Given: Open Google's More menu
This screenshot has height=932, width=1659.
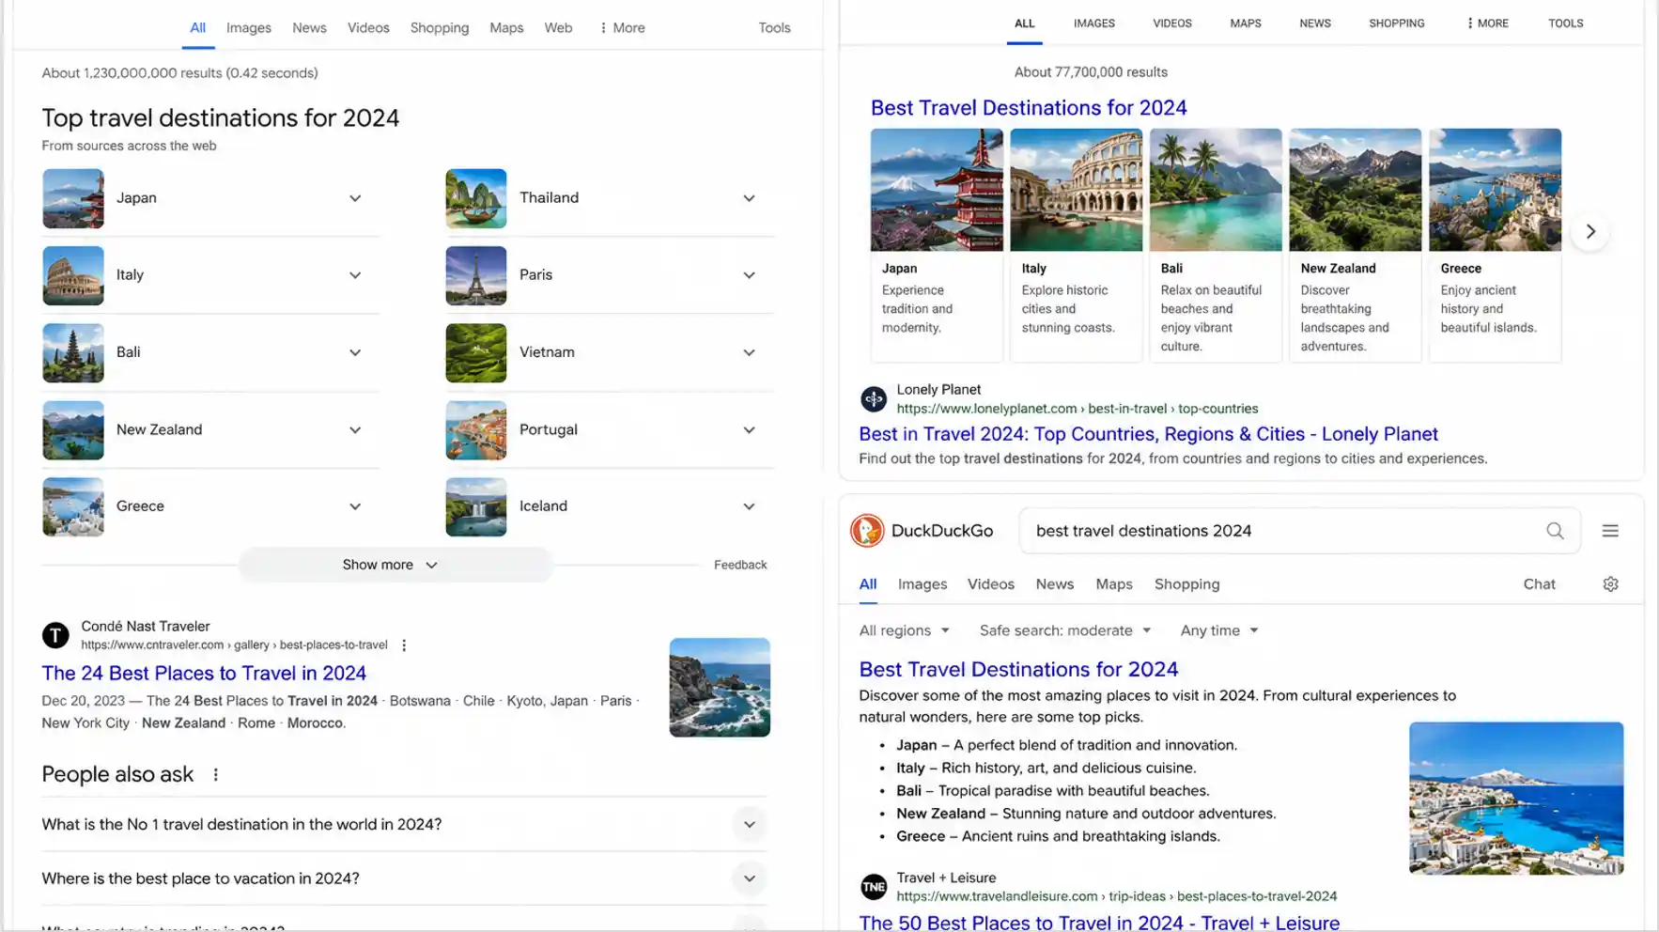Looking at the screenshot, I should (622, 28).
